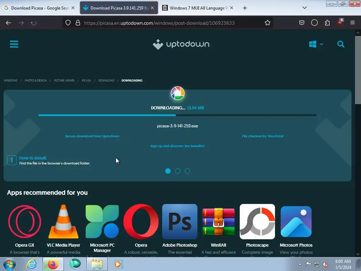This screenshot has height=271, width=361.
Task: Click Sign up and discover the benefits
Action: (x=177, y=146)
